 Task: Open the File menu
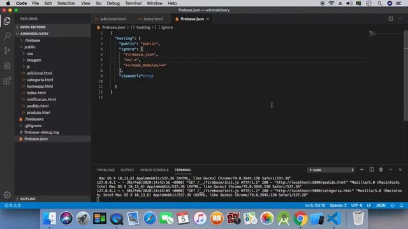(36, 3)
